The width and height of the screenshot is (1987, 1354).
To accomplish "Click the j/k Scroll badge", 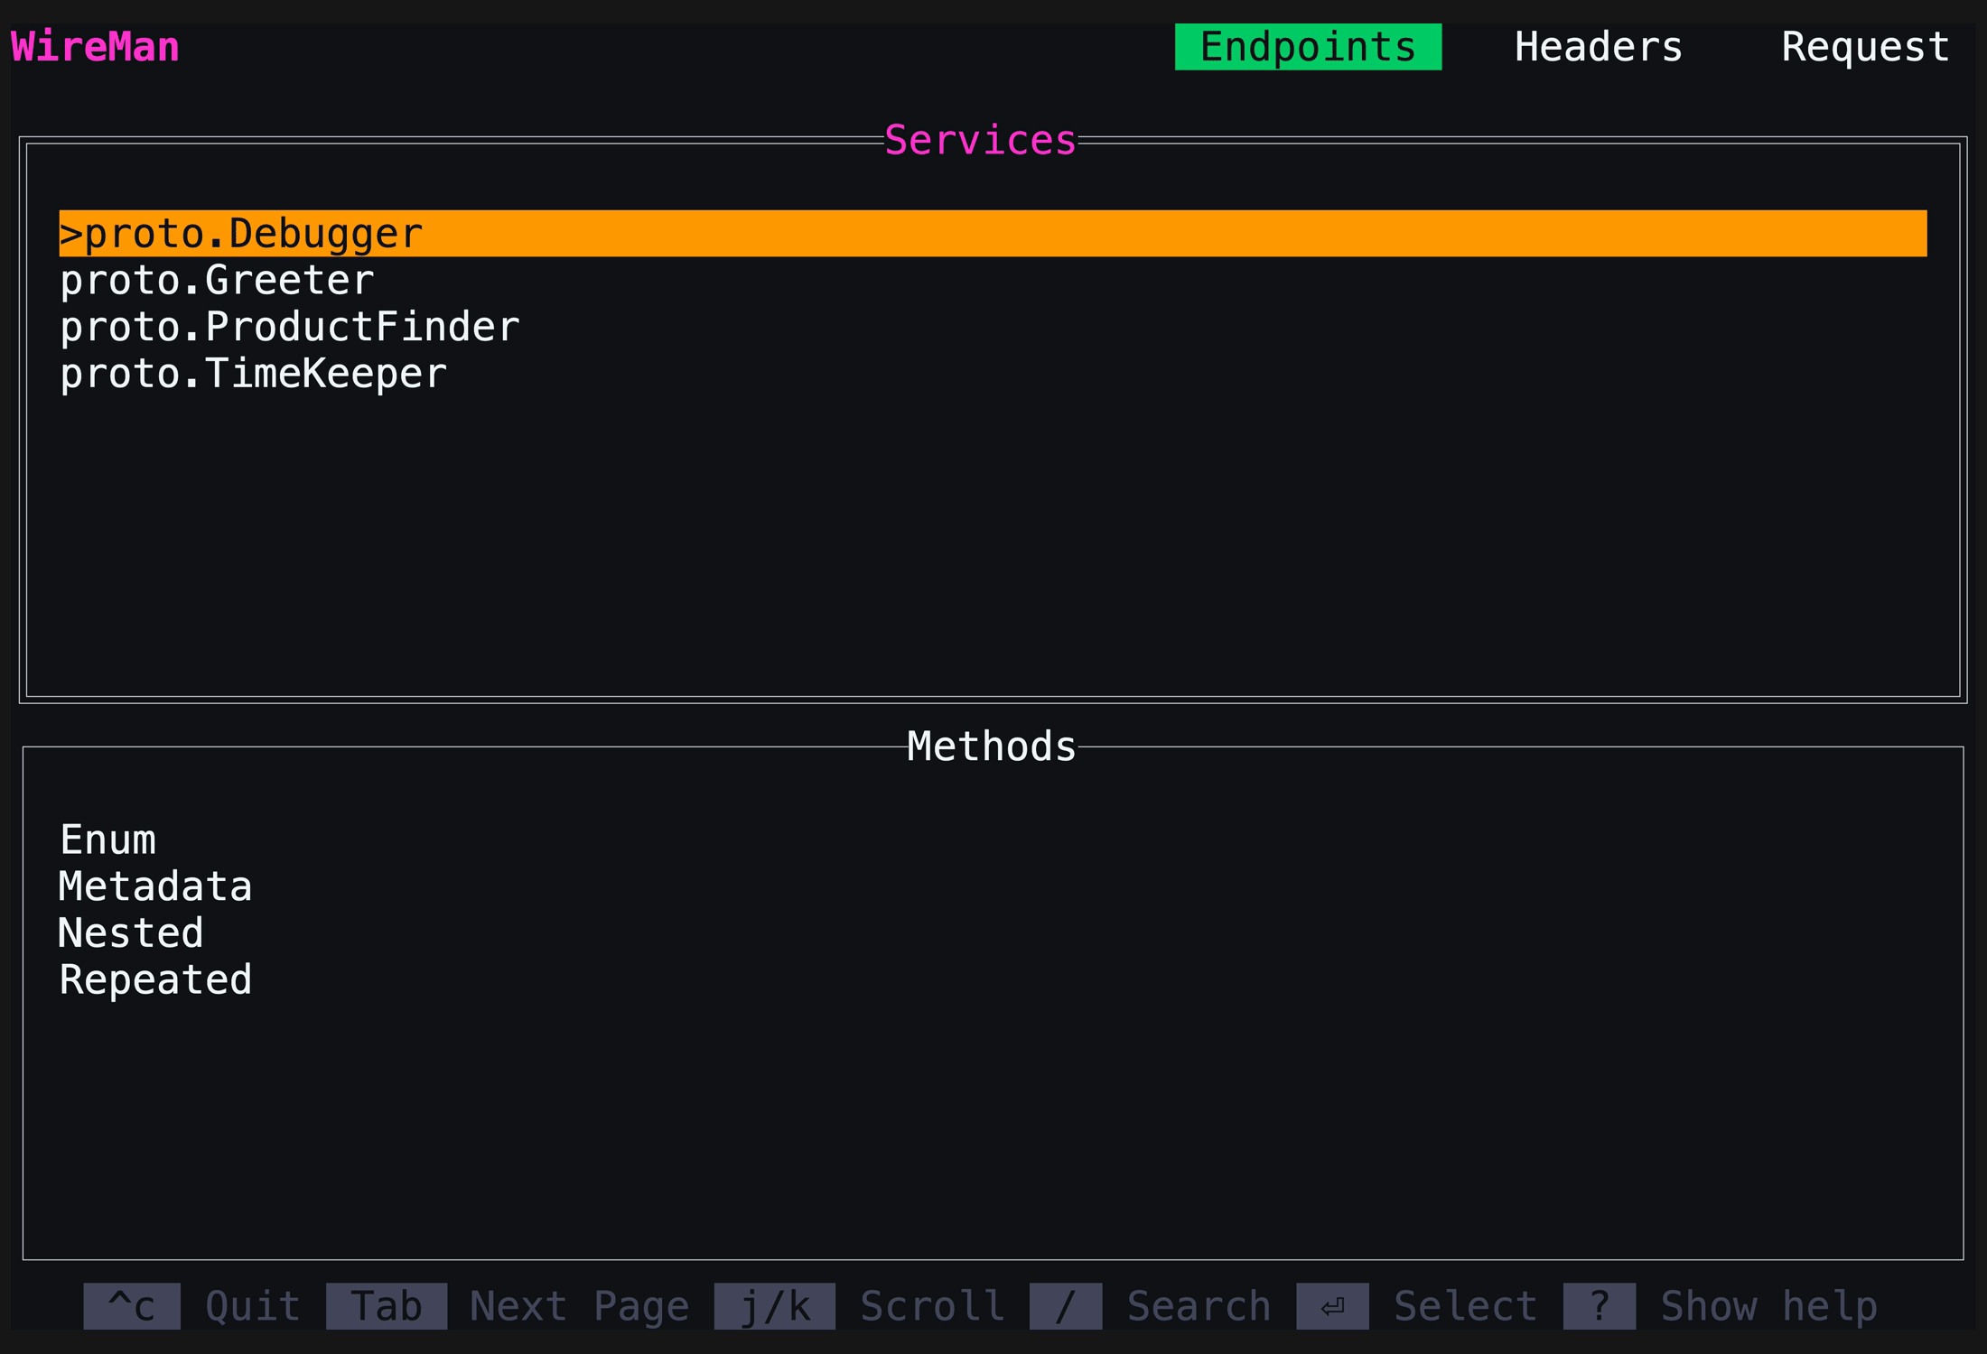I will coord(774,1305).
